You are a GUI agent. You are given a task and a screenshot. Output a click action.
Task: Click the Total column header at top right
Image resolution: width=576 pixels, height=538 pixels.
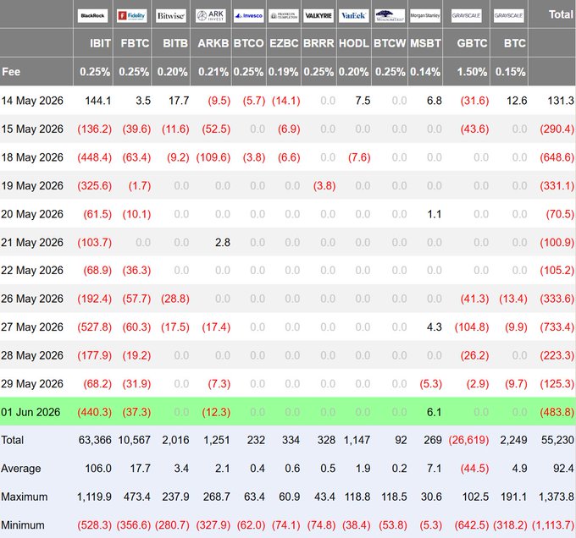point(561,14)
